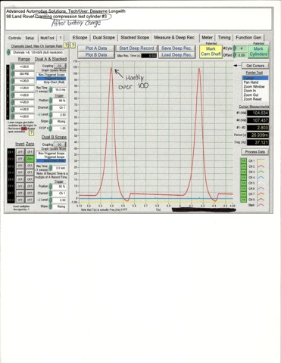Click the Plot B Data button
The width and height of the screenshot is (281, 363).
[96, 54]
